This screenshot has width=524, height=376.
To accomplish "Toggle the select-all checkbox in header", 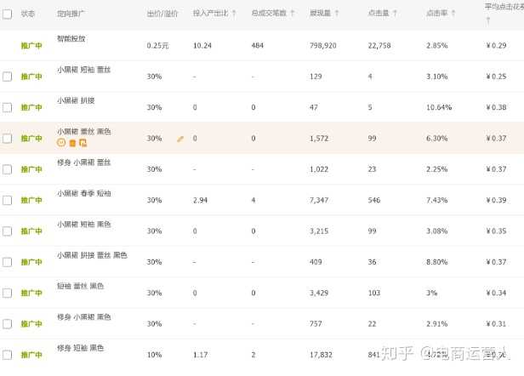I will pos(8,14).
